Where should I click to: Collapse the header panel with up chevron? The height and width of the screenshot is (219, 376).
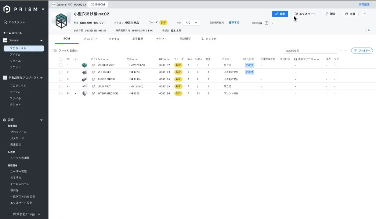(x=369, y=30)
